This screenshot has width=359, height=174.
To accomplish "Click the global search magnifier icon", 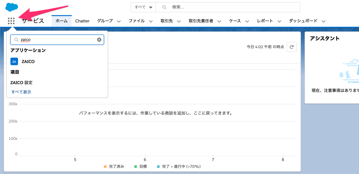I will [x=164, y=7].
